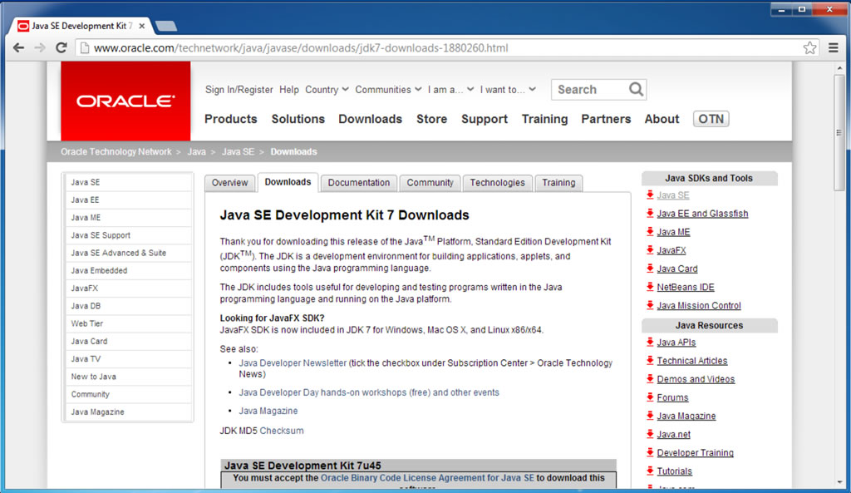Open the Products menu
This screenshot has height=493, width=851.
pos(231,119)
